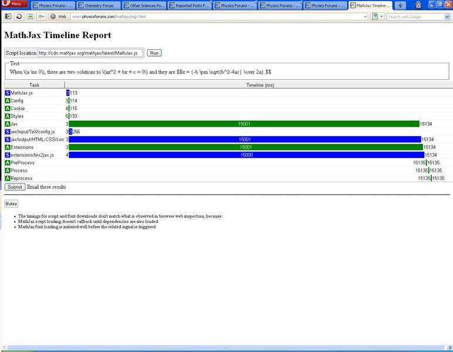Focus the Search with Google field

click(x=415, y=17)
